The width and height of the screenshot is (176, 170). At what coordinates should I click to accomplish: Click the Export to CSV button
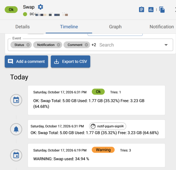(x=70, y=61)
